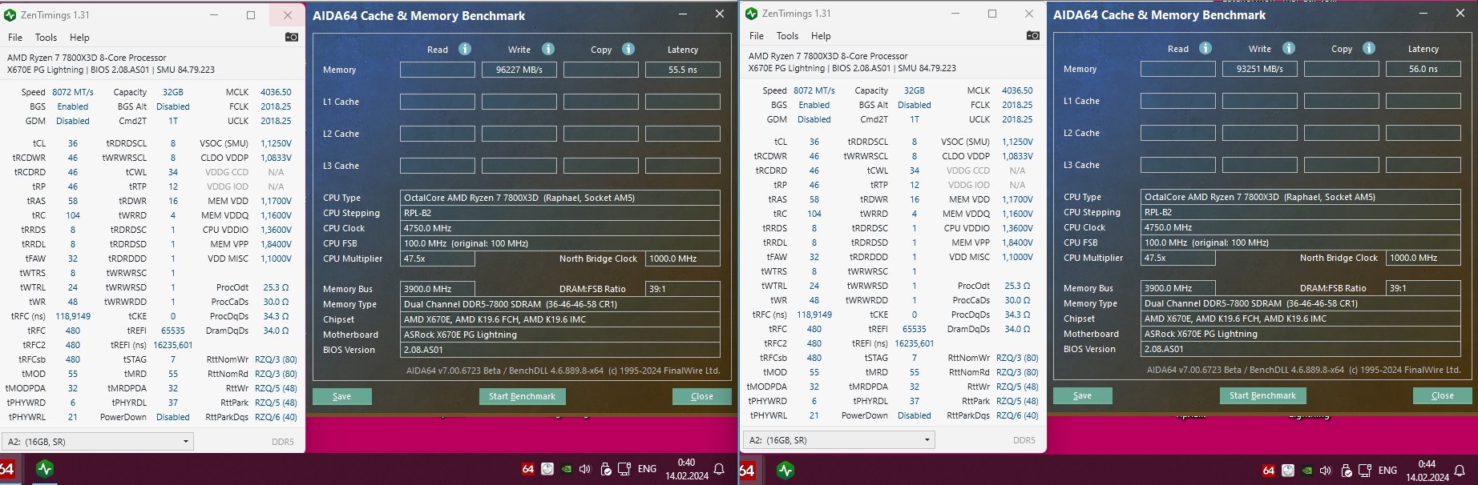Click safely remove USB icon near 0:40 clock
Screen dimensions: 1478x485
(x=606, y=469)
